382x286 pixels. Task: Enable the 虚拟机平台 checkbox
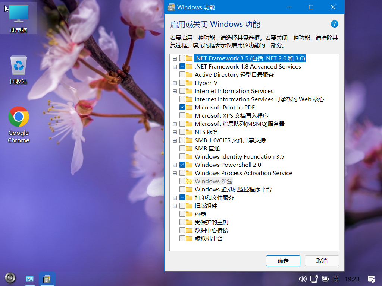182,238
